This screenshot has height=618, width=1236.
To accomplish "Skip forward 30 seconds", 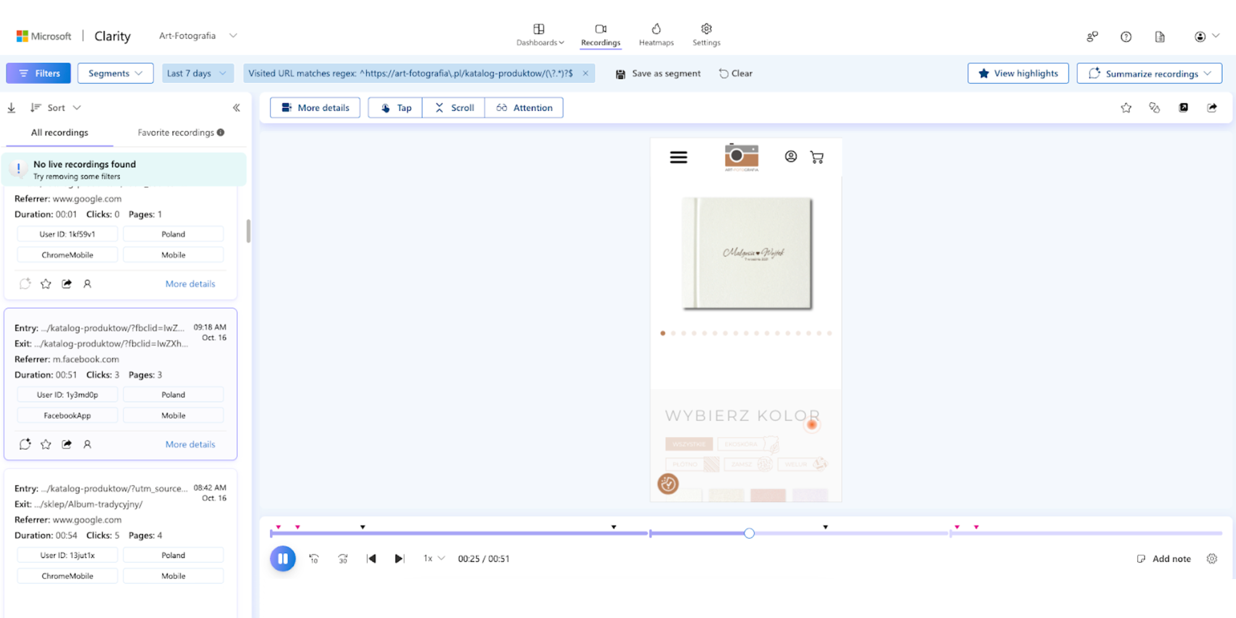I will pyautogui.click(x=343, y=559).
